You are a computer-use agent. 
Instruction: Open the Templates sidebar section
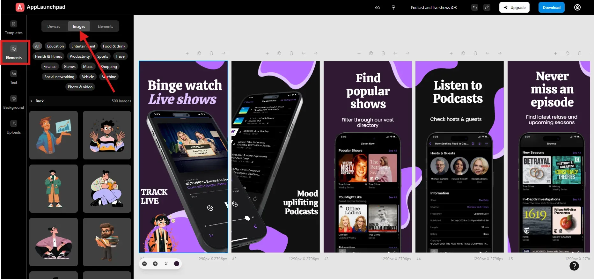click(x=14, y=28)
